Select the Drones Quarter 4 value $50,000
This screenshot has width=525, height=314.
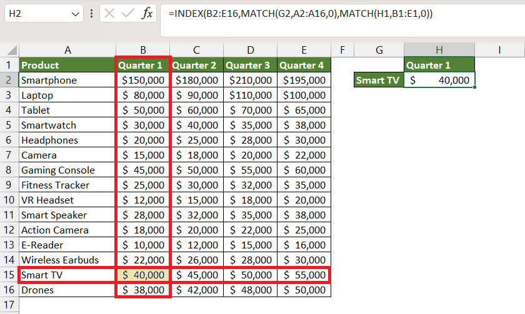coord(304,290)
